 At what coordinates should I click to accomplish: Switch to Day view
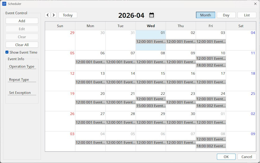click(226, 15)
